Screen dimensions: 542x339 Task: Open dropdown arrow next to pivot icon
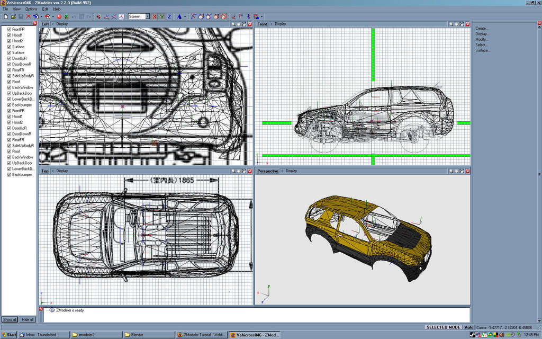(x=185, y=16)
